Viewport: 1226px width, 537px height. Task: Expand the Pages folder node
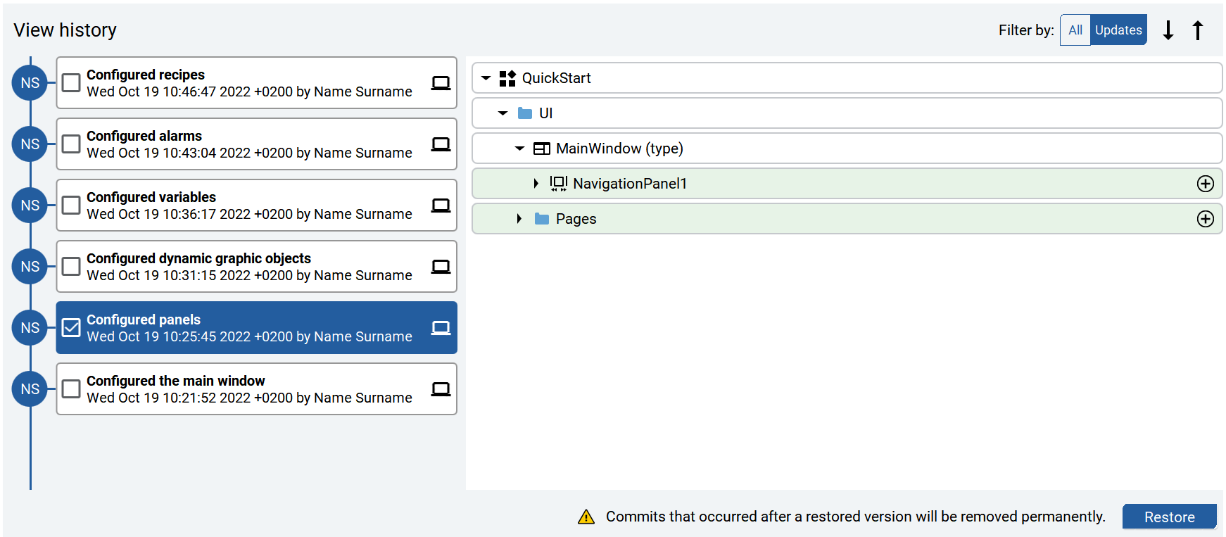click(519, 219)
